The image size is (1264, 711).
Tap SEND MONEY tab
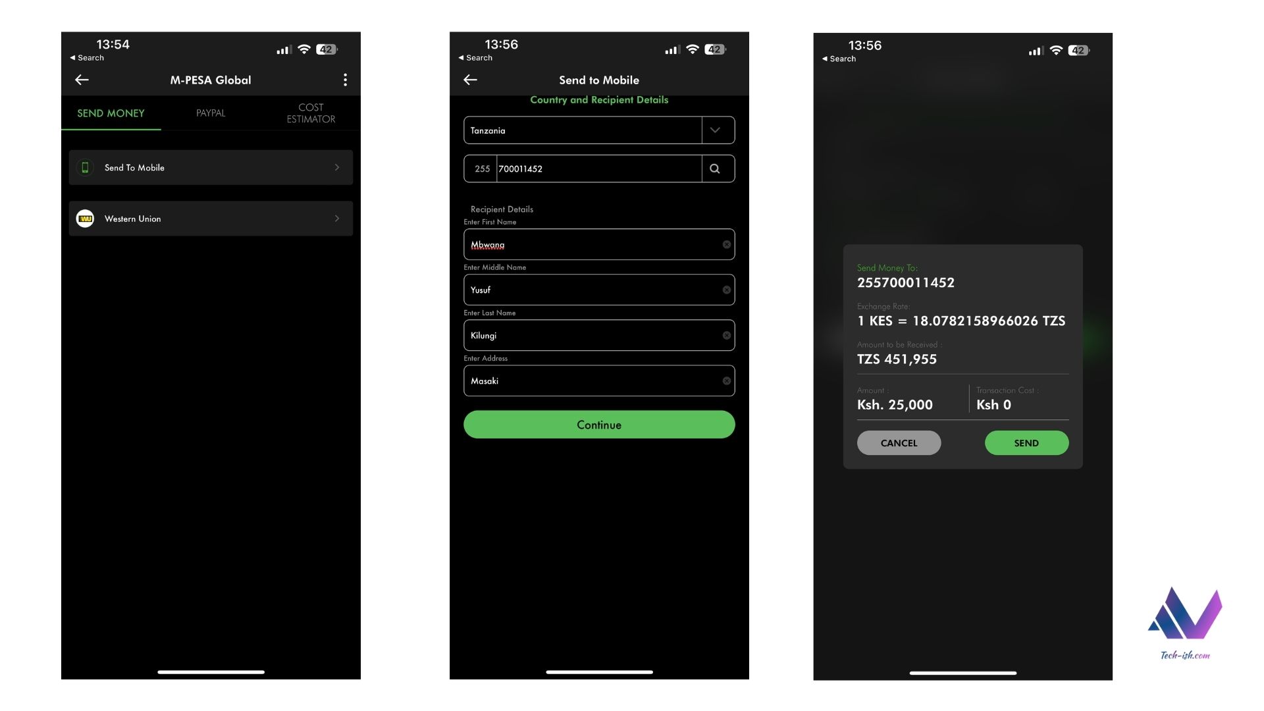pos(110,113)
